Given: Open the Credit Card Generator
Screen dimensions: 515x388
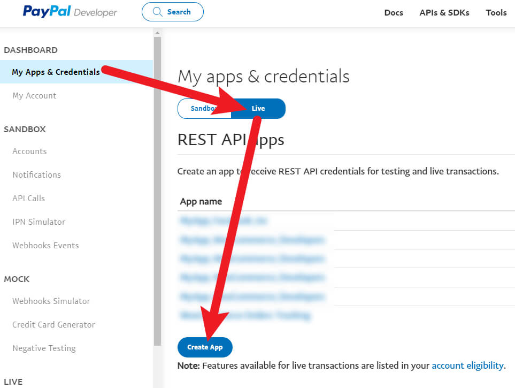Looking at the screenshot, I should pos(53,325).
